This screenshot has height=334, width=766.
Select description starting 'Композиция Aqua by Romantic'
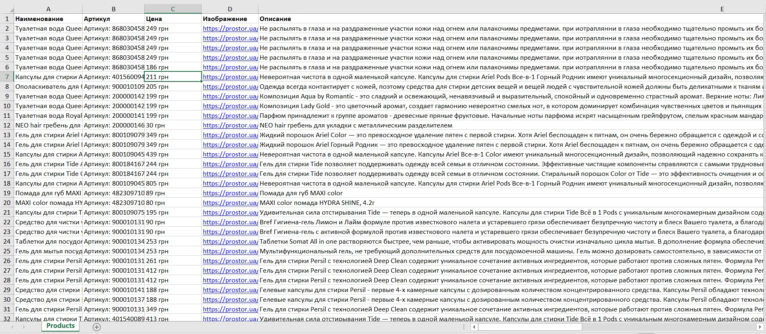pos(511,96)
